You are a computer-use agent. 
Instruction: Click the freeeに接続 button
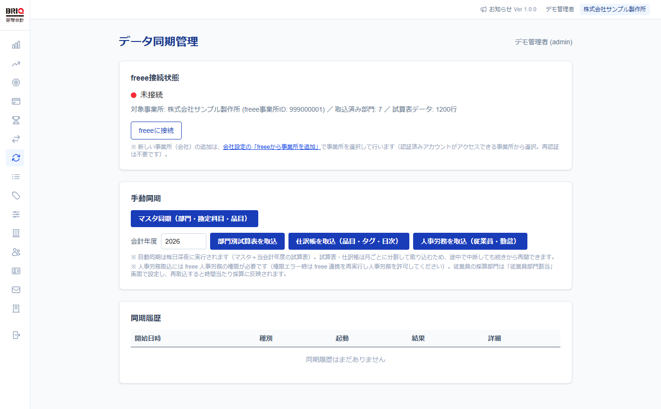156,131
